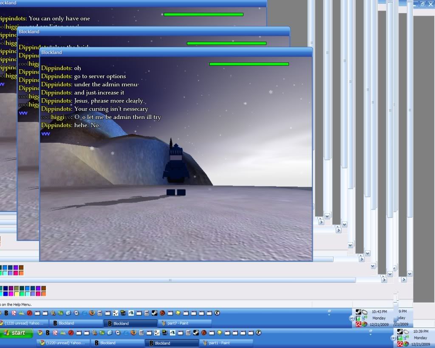This screenshot has height=348, width=435.
Task: Open the yellow notepad icon in bottom Quick Launch
Action: 220,332
